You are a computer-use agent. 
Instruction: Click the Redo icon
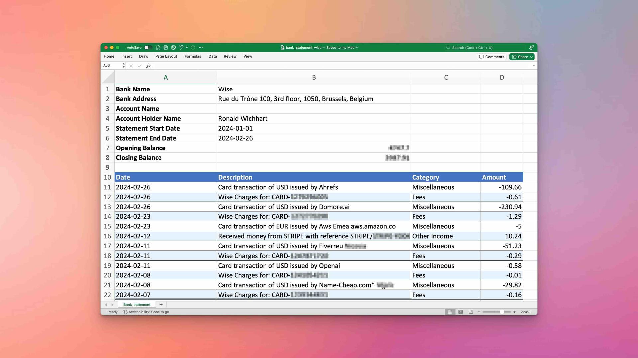(193, 48)
